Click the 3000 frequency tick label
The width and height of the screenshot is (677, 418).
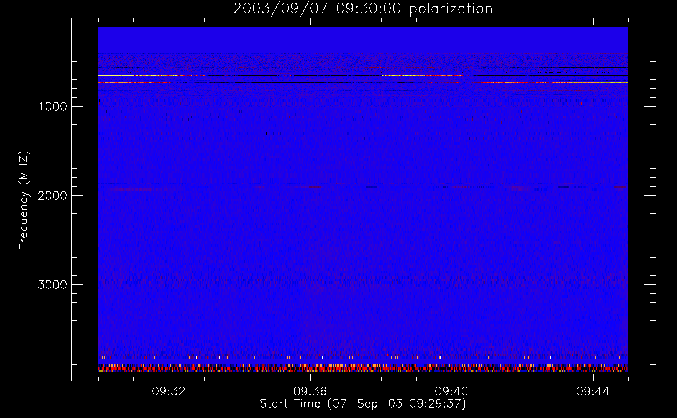[53, 285]
